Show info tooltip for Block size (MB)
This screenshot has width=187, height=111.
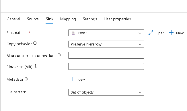[x=36, y=66]
